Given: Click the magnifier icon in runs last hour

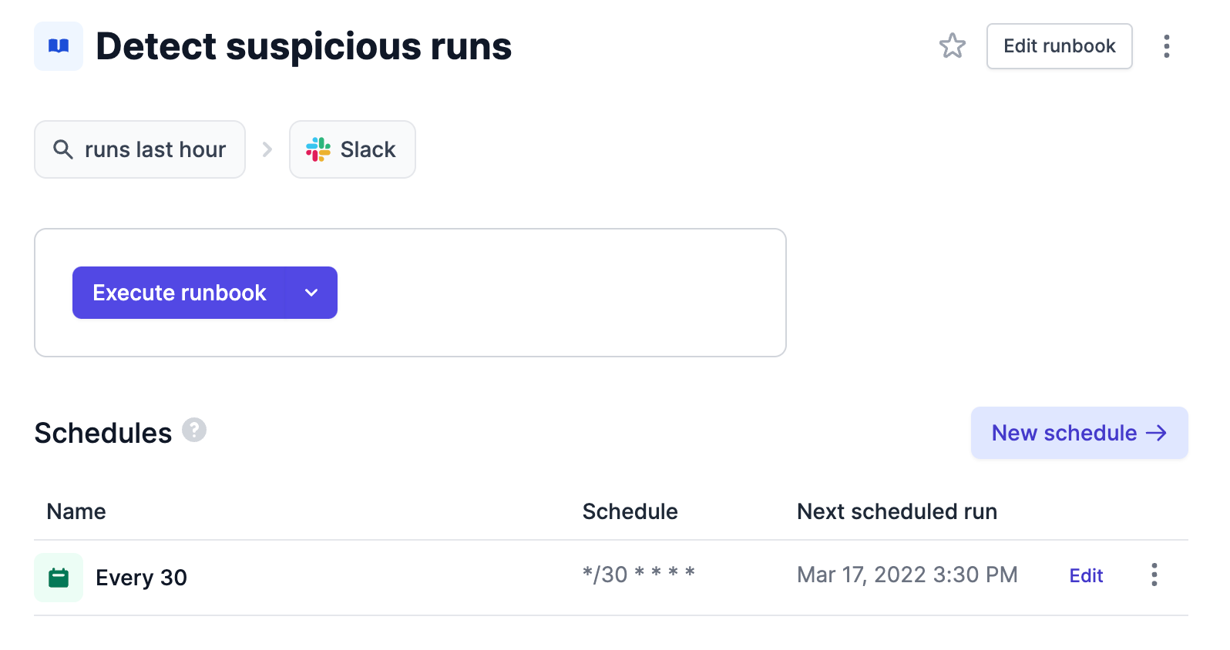Looking at the screenshot, I should pos(63,149).
